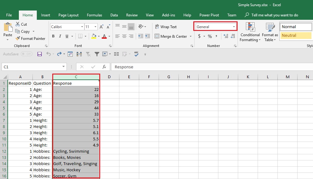Run the ABC spelling check

(136, 54)
